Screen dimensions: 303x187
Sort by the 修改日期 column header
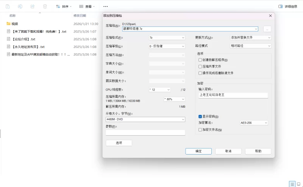coord(80,15)
